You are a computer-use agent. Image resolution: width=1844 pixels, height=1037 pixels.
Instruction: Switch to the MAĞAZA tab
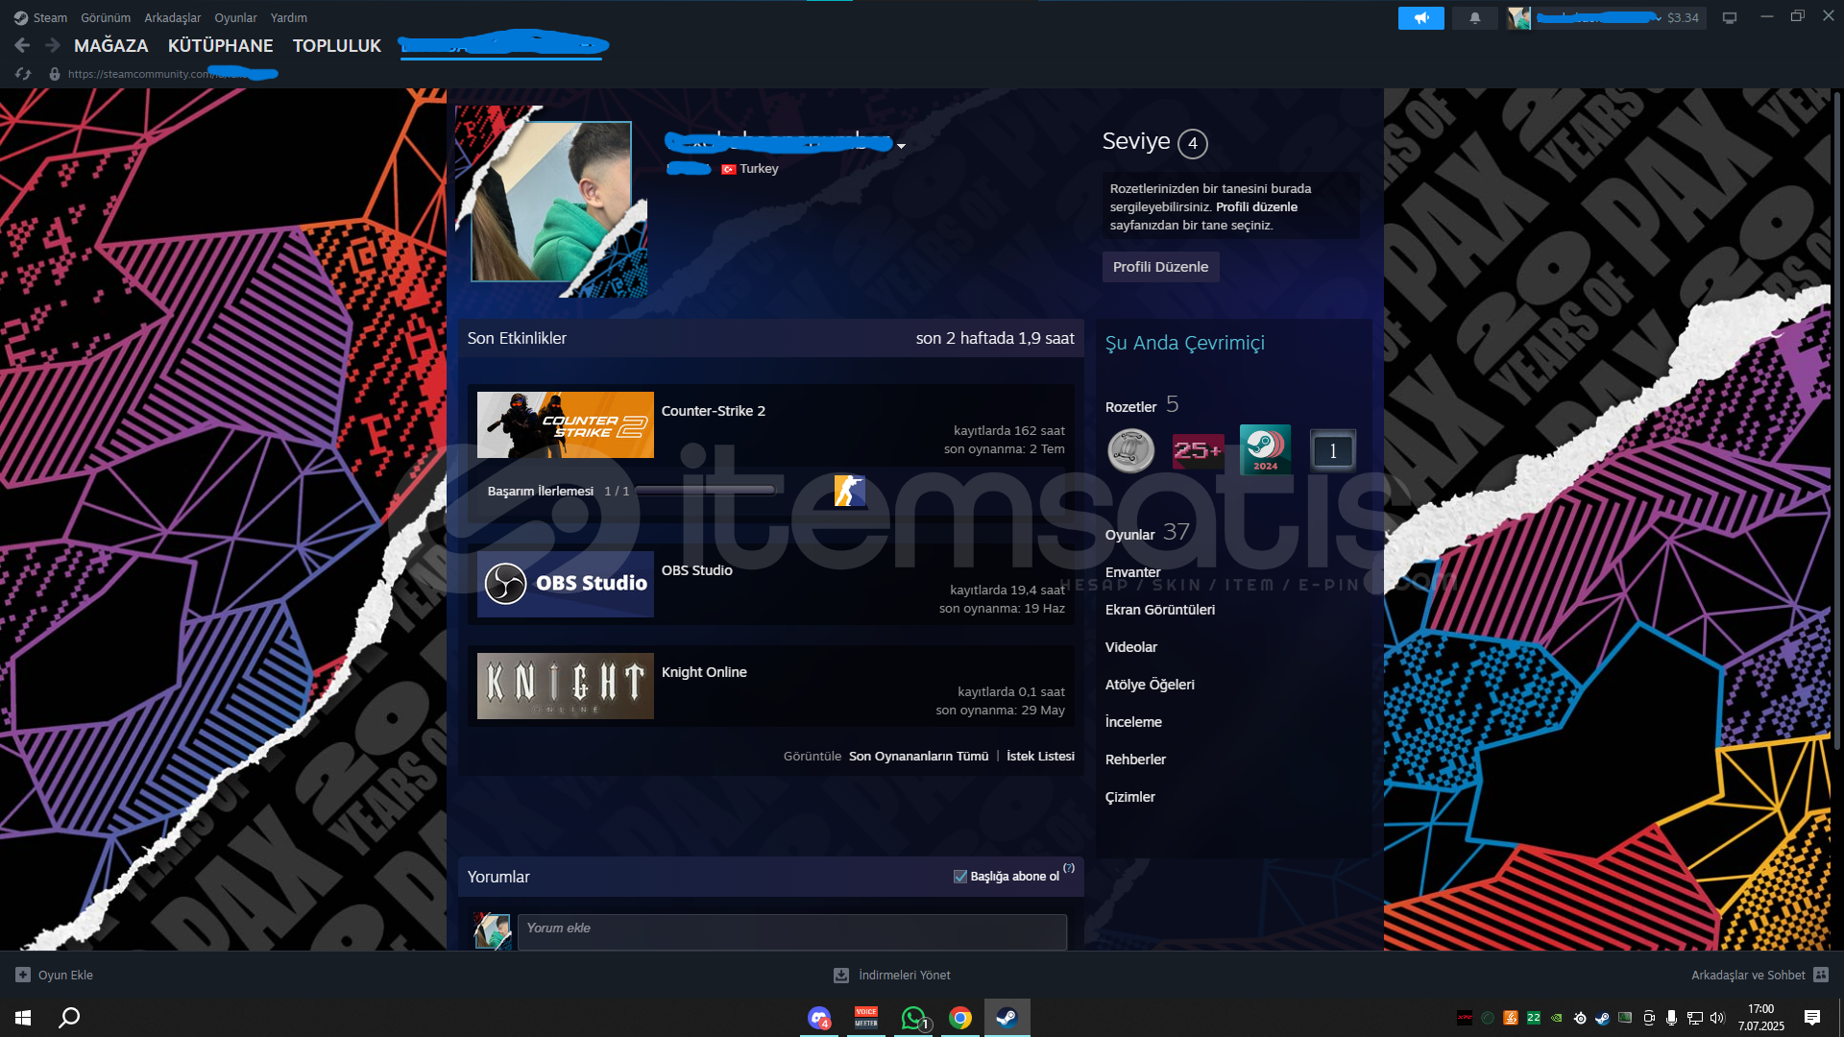click(x=111, y=45)
